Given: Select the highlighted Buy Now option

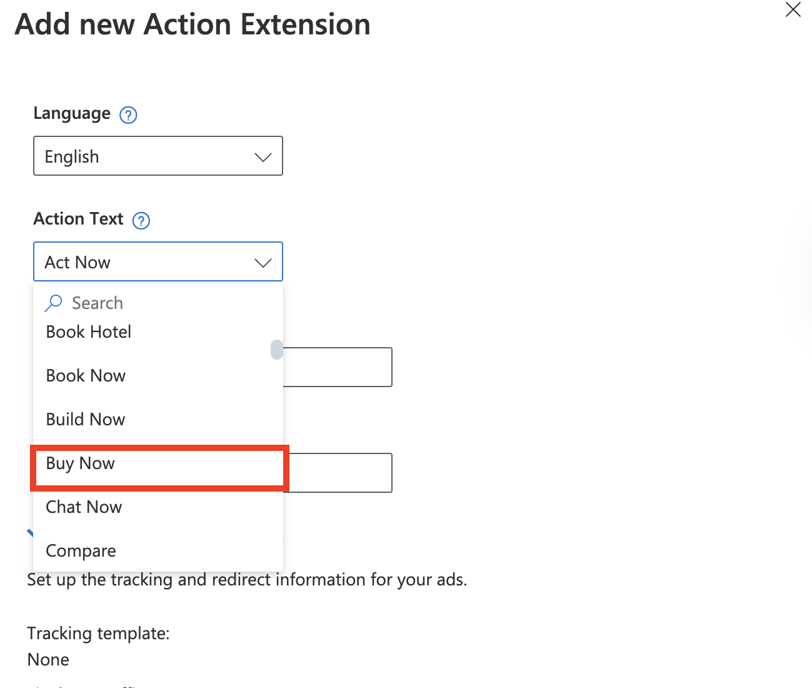Looking at the screenshot, I should tap(81, 464).
